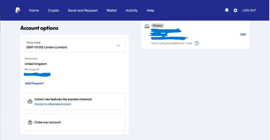This screenshot has width=270, height=140.
Task: Open the notifications bell
Action: [x=227, y=10]
